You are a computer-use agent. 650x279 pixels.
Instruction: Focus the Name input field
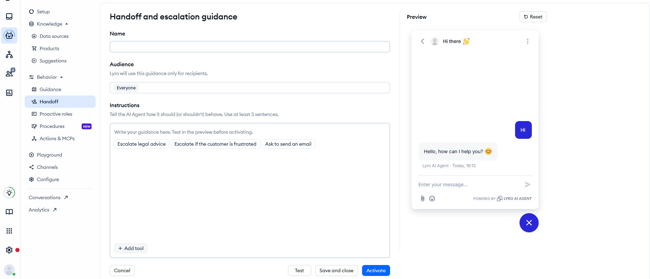pos(250,47)
